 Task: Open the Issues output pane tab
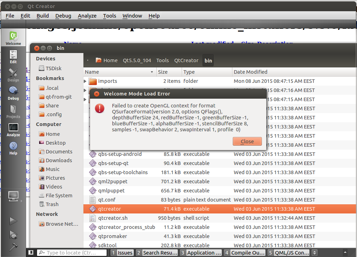click(122, 252)
